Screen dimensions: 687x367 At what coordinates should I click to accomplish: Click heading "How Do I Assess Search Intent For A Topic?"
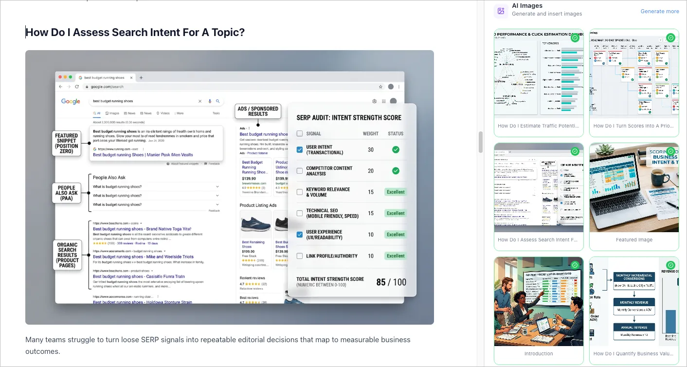pyautogui.click(x=135, y=32)
